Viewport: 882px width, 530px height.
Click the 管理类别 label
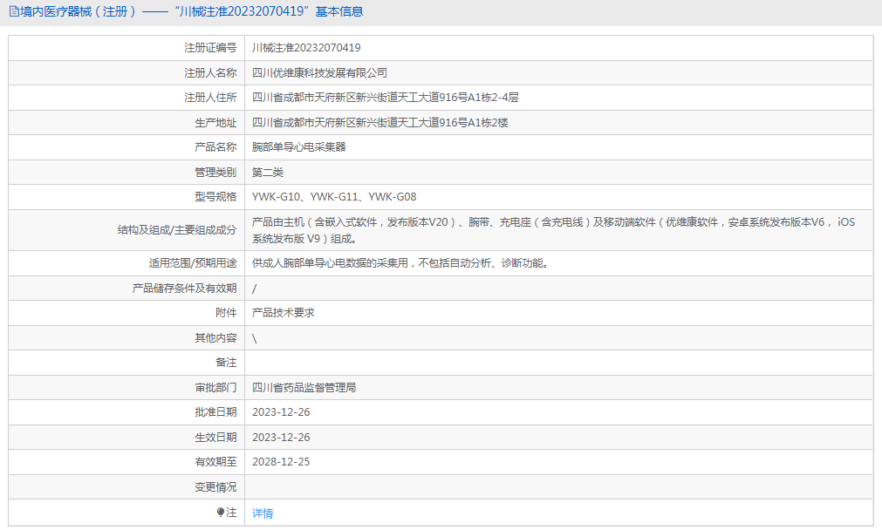pos(215,173)
